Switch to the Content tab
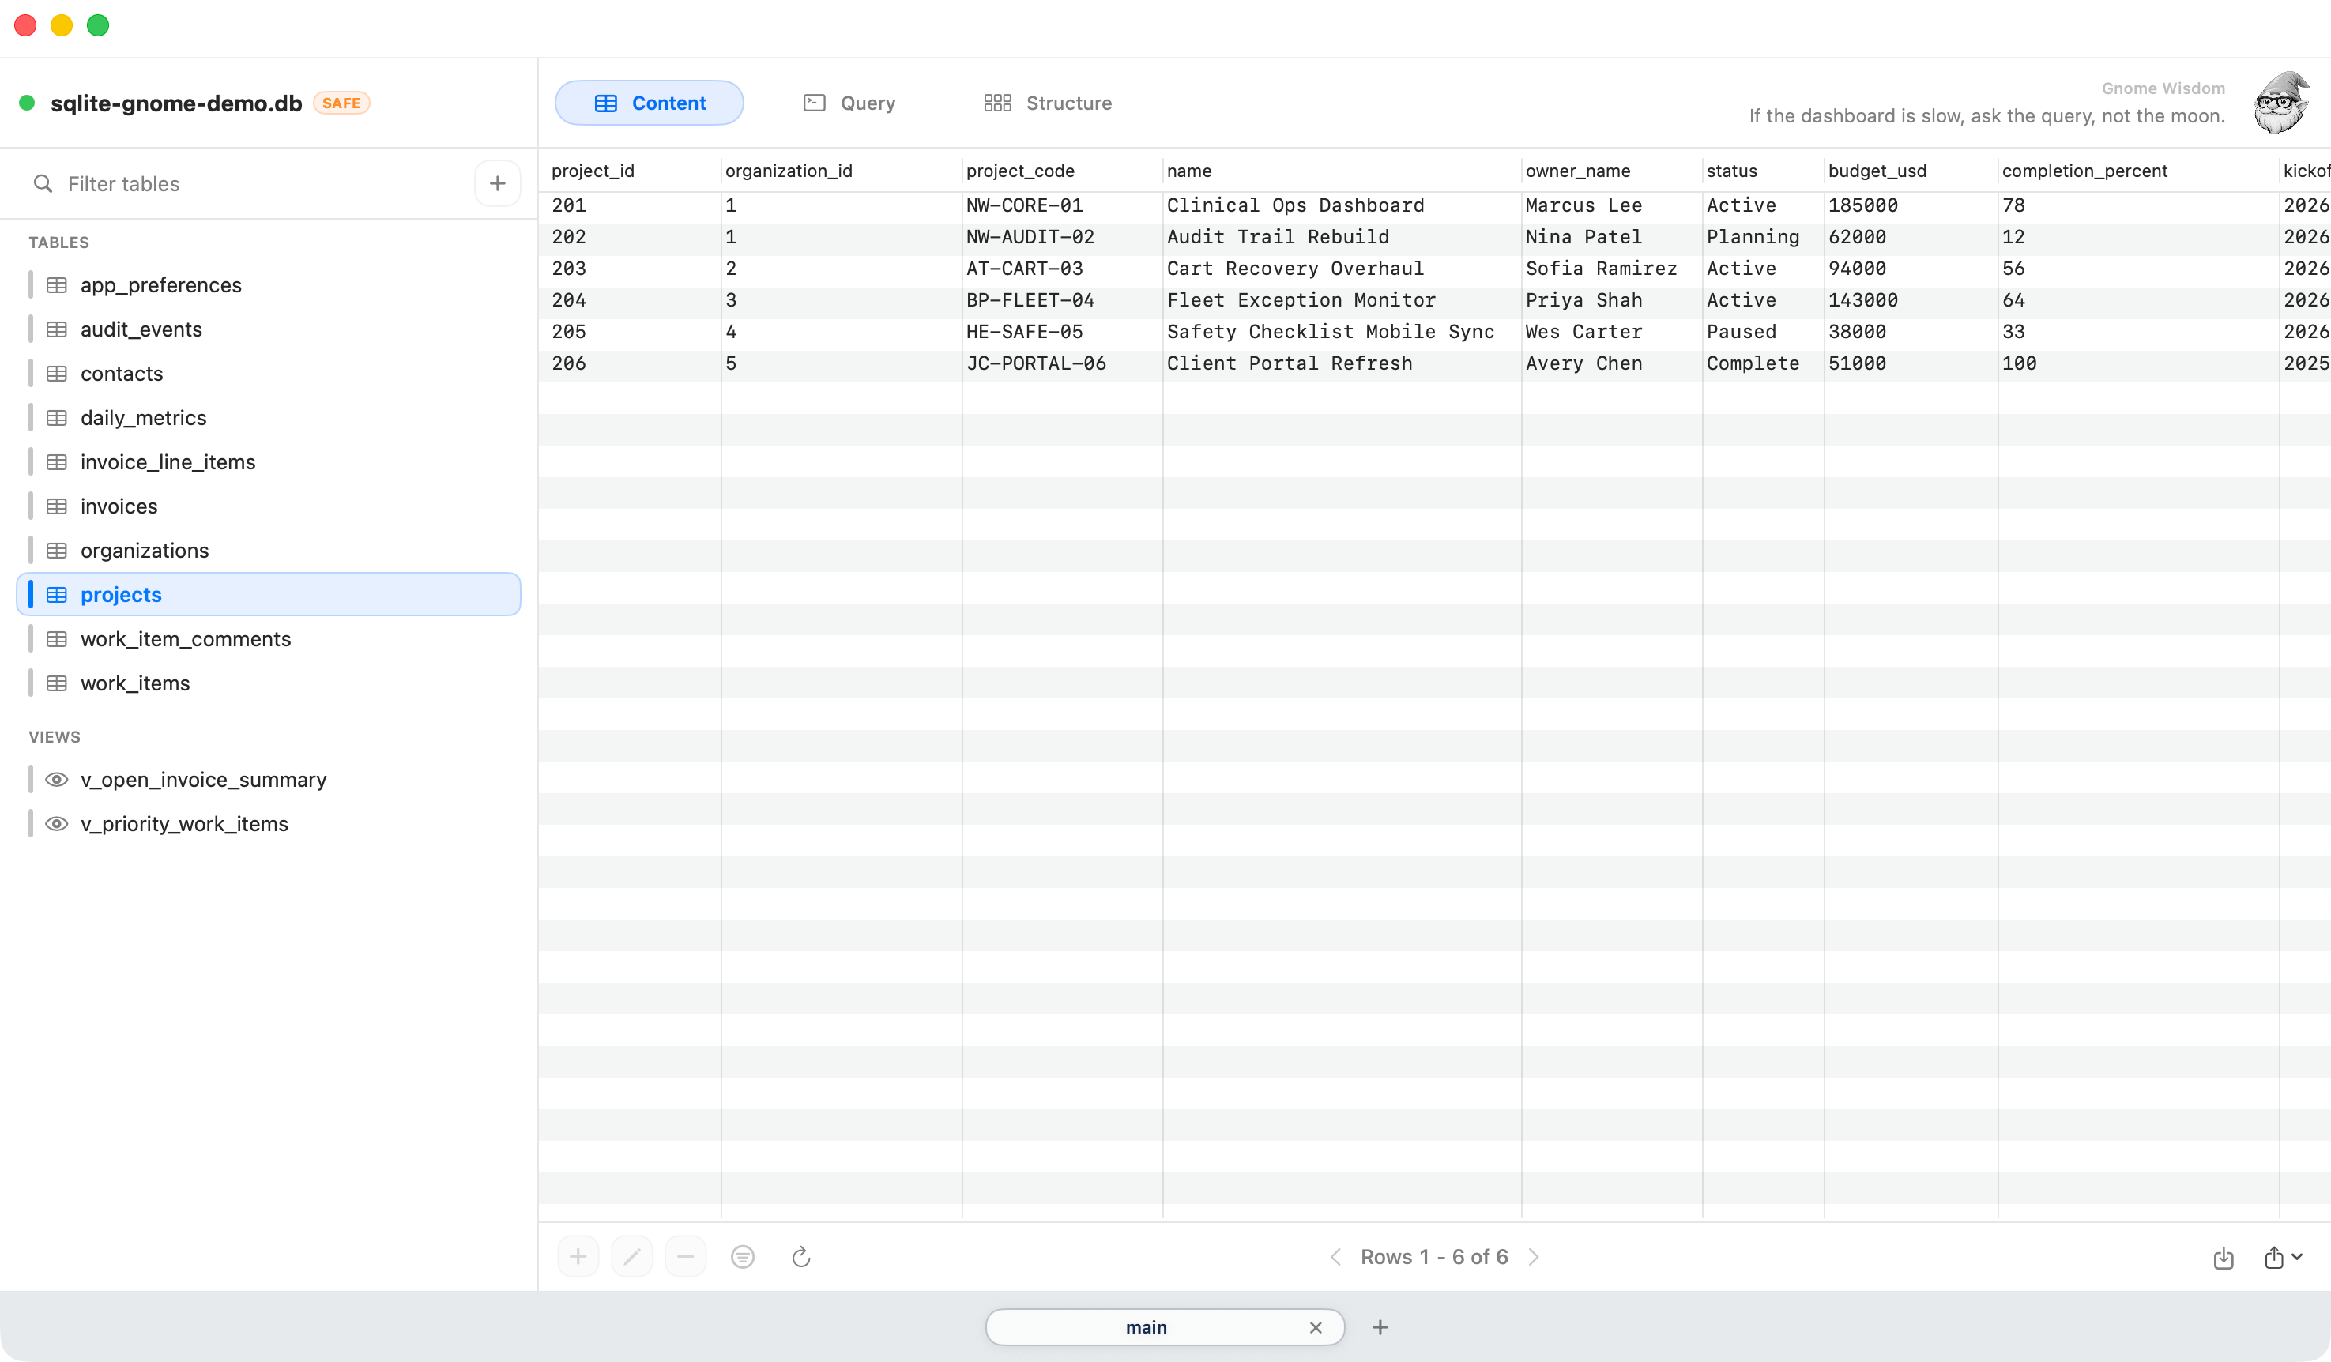The width and height of the screenshot is (2331, 1362). 650,103
